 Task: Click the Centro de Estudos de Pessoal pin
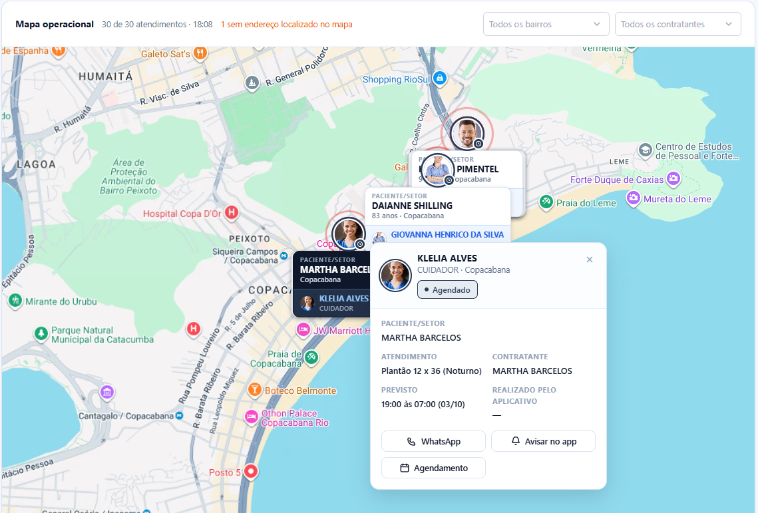(646, 150)
